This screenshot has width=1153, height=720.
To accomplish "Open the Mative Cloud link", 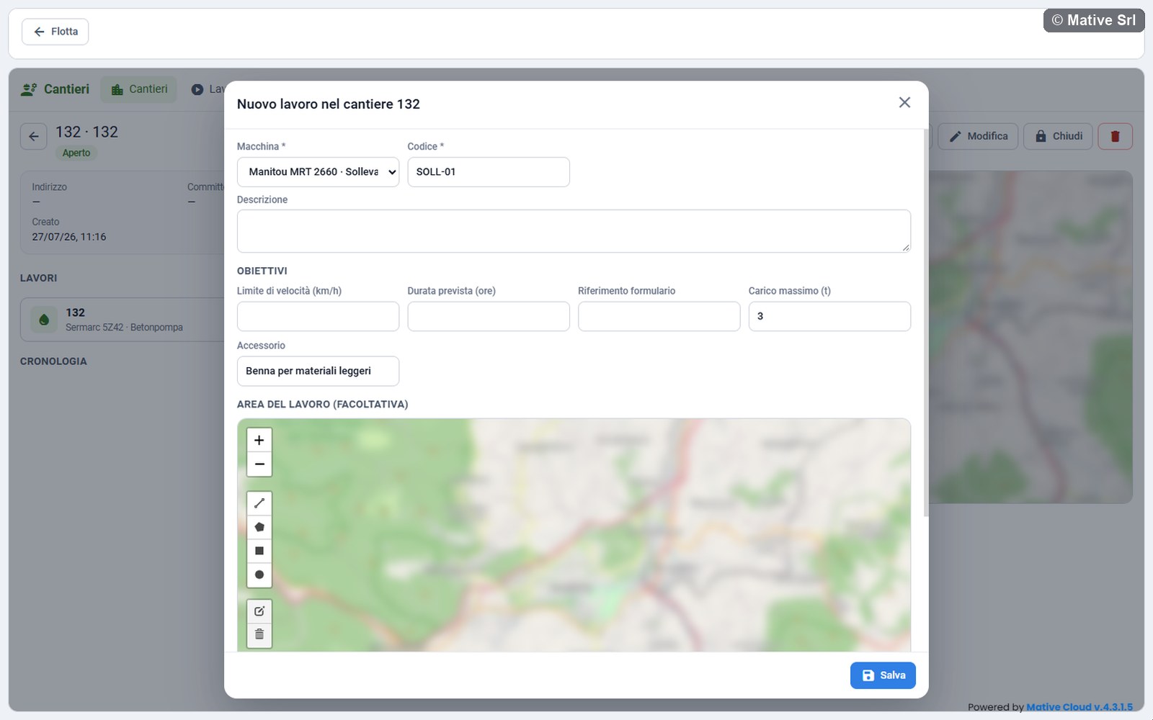I will 1079,707.
